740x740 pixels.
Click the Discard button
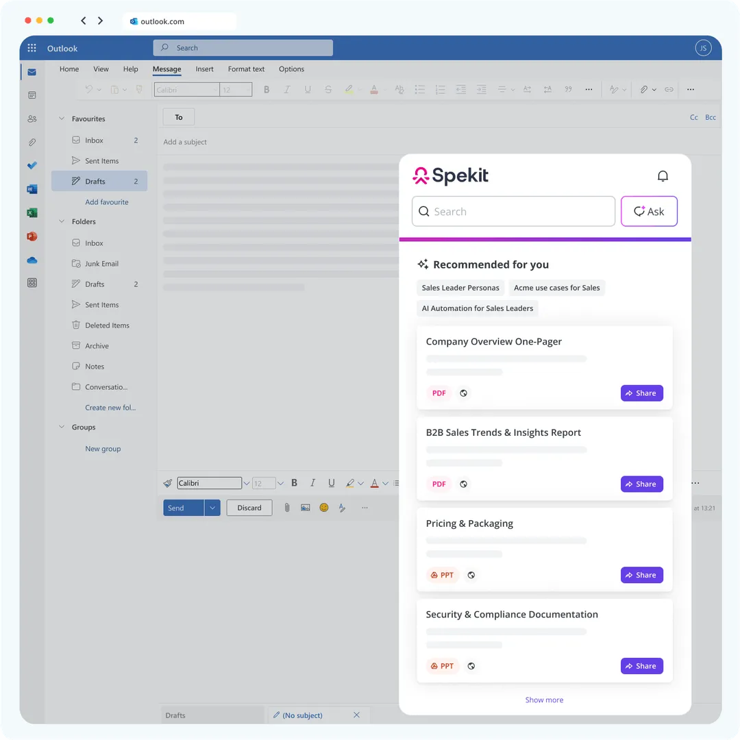249,508
